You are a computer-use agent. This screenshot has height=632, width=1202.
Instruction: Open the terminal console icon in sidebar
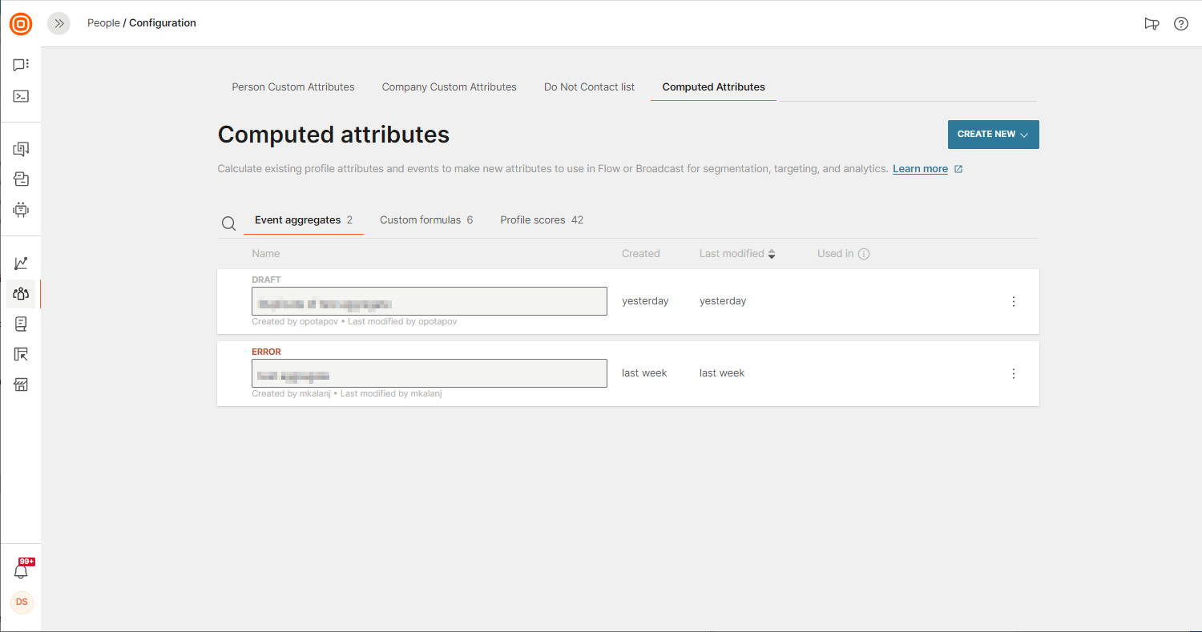tap(21, 96)
